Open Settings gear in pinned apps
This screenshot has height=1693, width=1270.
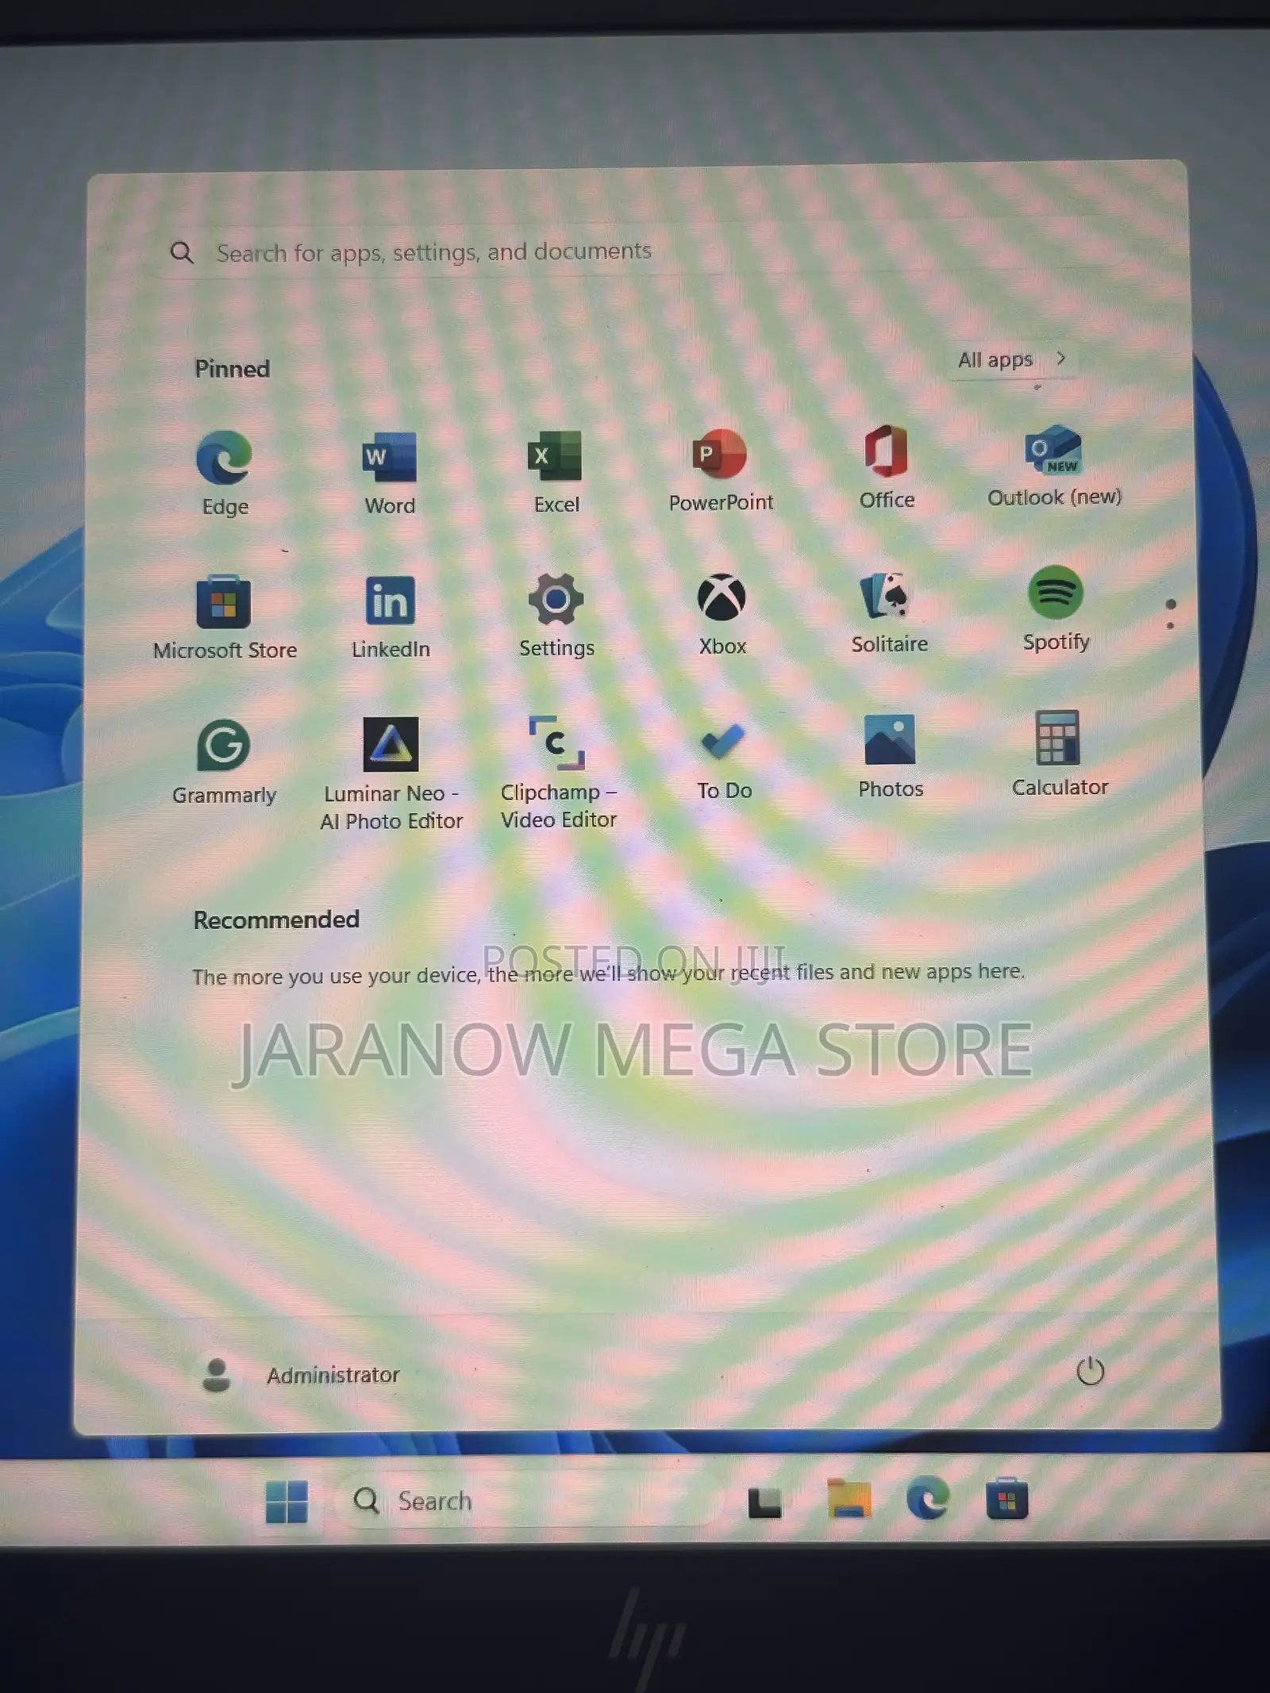click(556, 614)
